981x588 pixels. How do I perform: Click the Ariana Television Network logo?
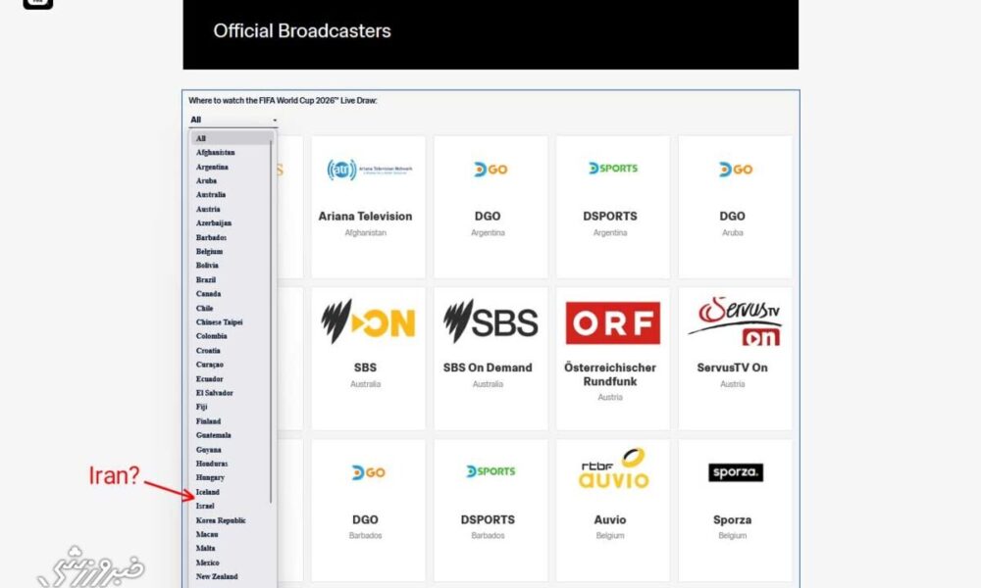point(369,170)
